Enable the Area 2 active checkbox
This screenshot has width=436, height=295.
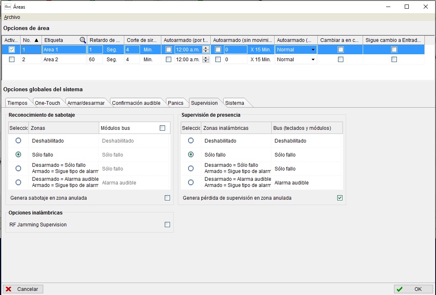click(x=12, y=60)
